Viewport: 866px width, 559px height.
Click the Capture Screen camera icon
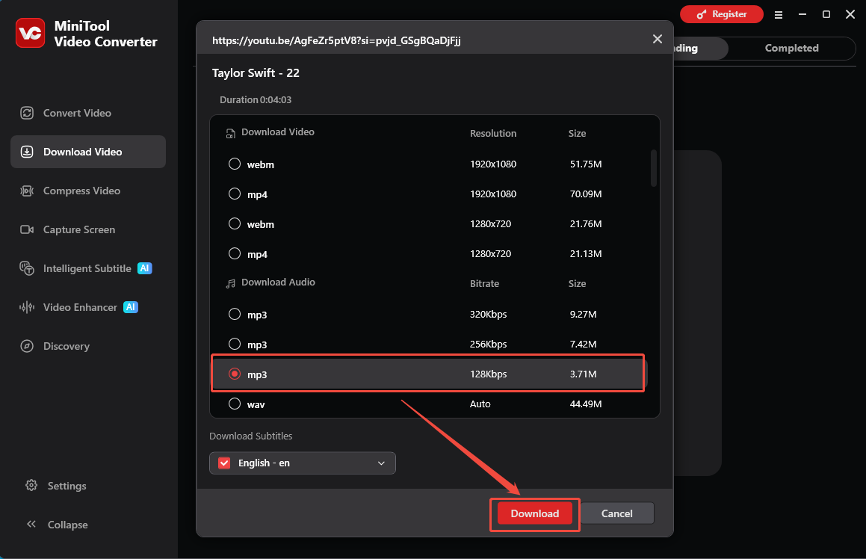pos(27,229)
